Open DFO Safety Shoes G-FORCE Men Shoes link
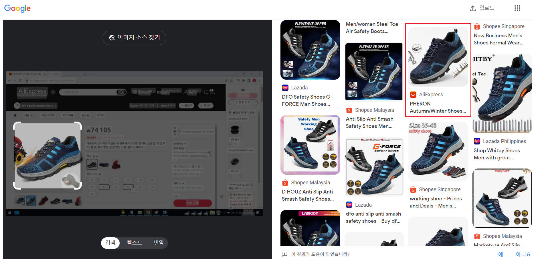The image size is (536, 262). tap(307, 100)
